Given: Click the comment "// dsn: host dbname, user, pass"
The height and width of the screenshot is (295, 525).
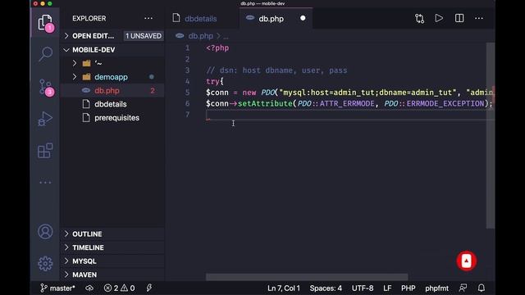Looking at the screenshot, I should pos(276,70).
